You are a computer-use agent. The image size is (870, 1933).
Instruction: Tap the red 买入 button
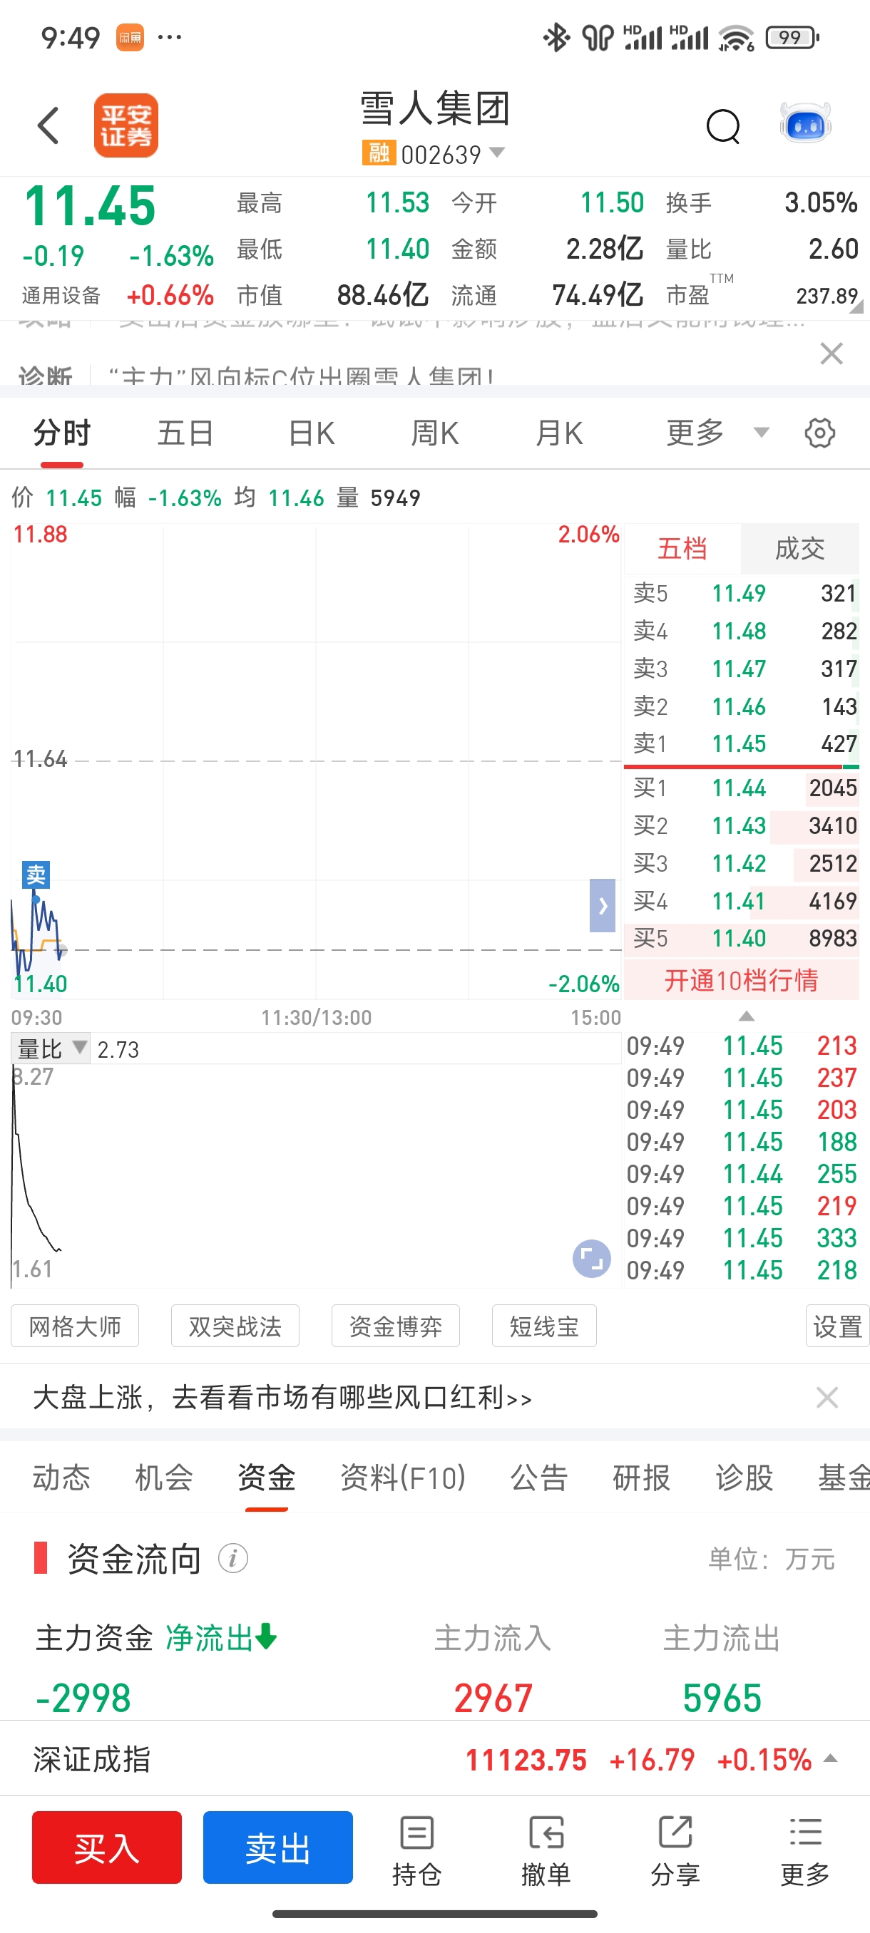[106, 1847]
